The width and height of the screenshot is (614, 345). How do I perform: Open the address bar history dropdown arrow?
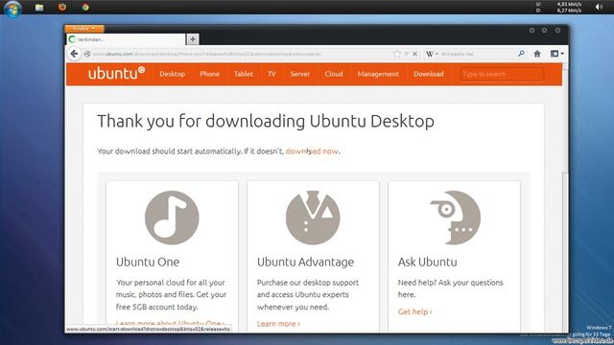pos(406,54)
